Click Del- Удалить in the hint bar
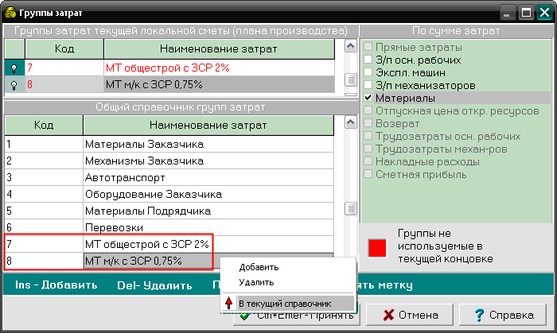Screen dimensions: 557x333 click(154, 285)
